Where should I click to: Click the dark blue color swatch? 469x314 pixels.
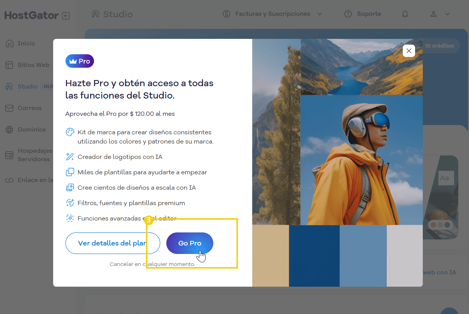(314, 256)
